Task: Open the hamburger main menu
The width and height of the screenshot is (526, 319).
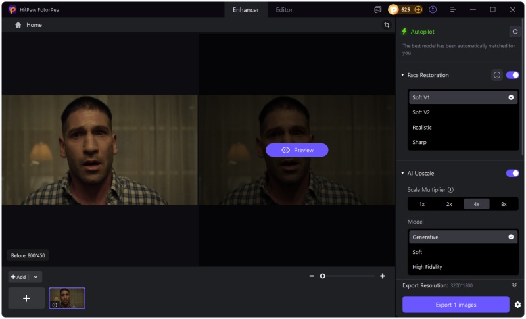Action: coord(453,10)
